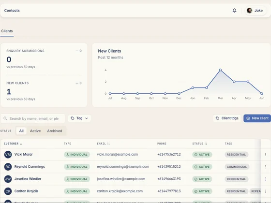
Task: Click the VM avatar for Vicki Morar
Action: pyautogui.click(x=8, y=155)
